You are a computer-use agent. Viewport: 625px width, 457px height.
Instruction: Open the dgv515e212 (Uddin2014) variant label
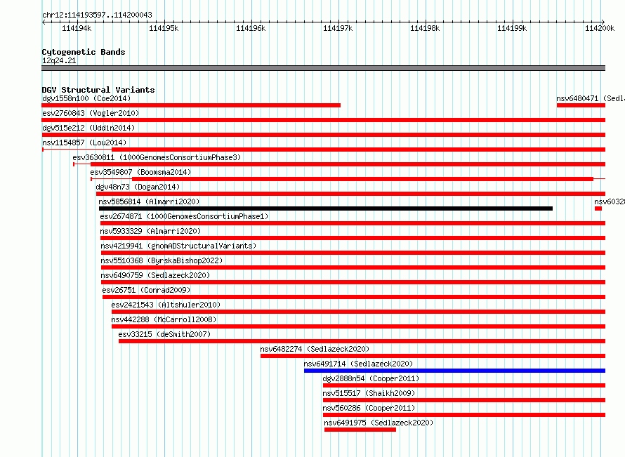[x=88, y=128]
